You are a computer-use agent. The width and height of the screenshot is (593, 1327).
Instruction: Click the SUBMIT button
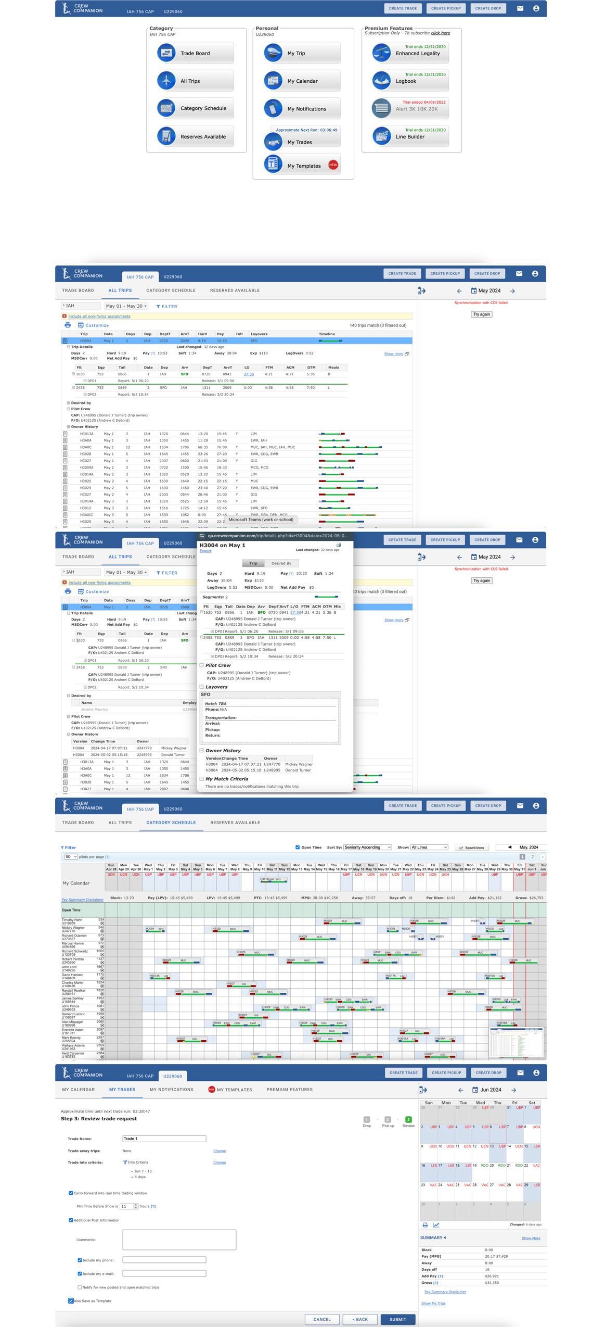(397, 1319)
